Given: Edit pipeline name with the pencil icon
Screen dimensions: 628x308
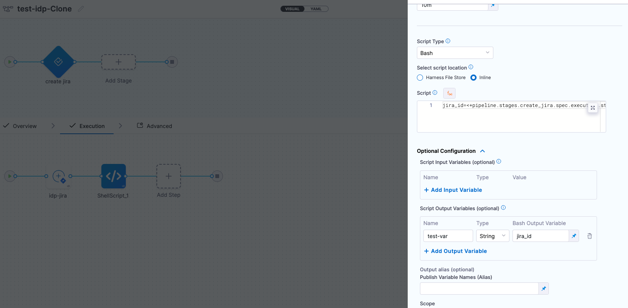Looking at the screenshot, I should (81, 9).
